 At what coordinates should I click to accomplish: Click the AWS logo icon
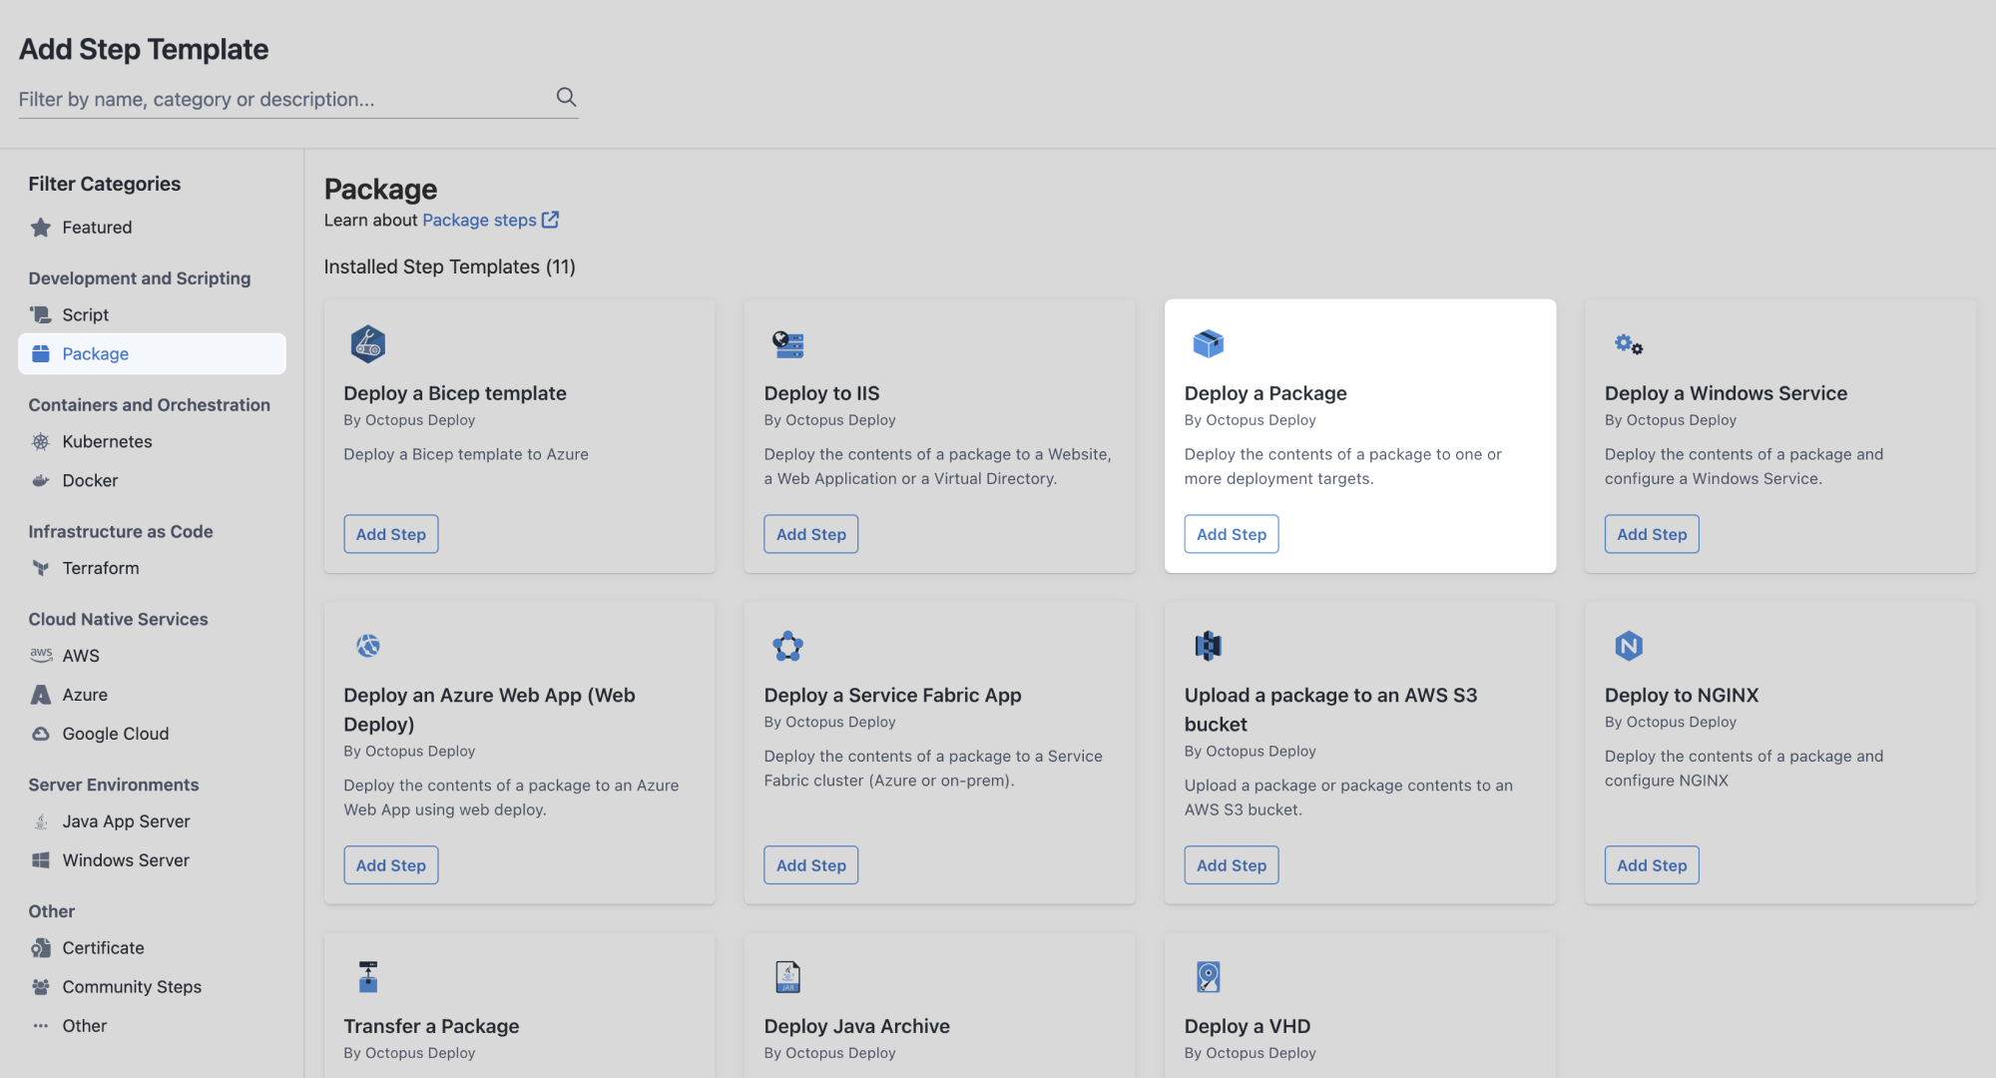(x=41, y=655)
